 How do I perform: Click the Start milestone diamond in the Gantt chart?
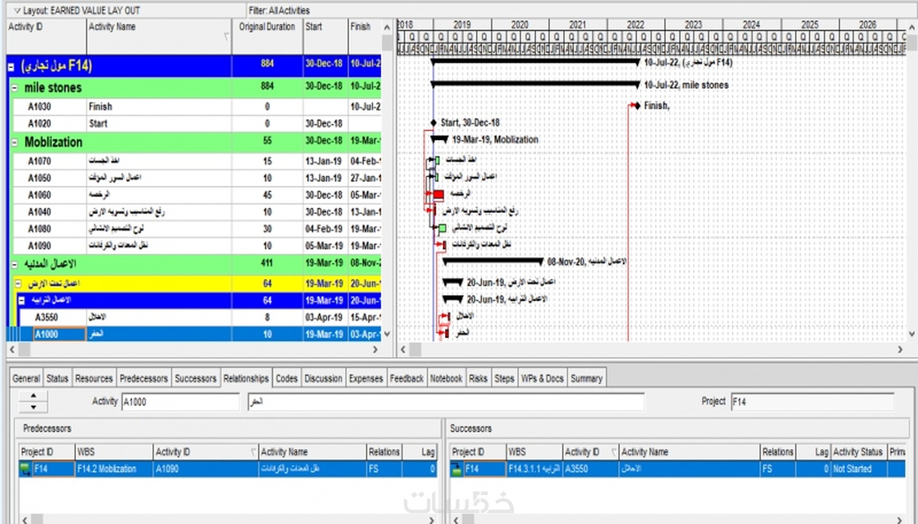tap(433, 123)
